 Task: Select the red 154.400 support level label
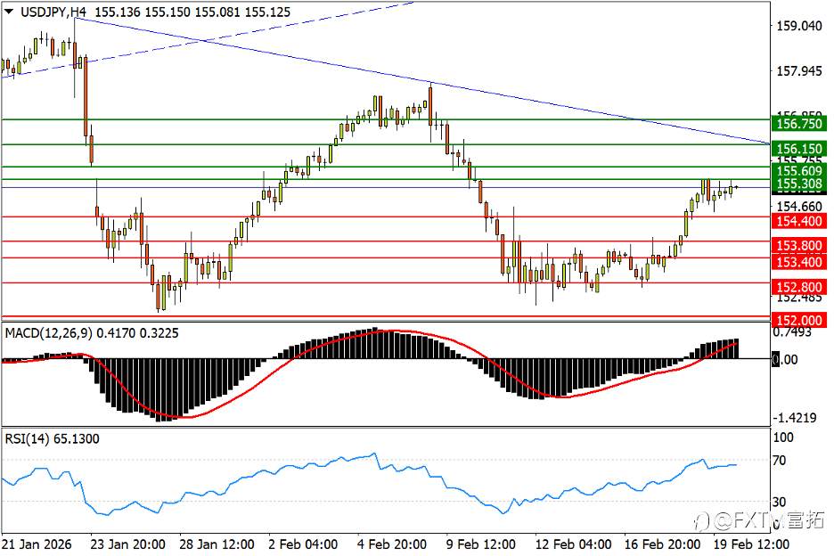(x=799, y=221)
